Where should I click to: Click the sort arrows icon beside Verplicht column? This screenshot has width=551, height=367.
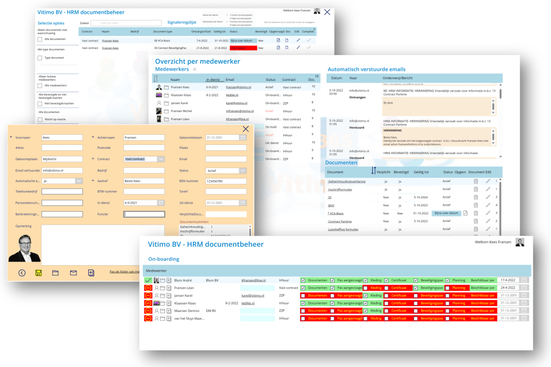pyautogui.click(x=374, y=171)
